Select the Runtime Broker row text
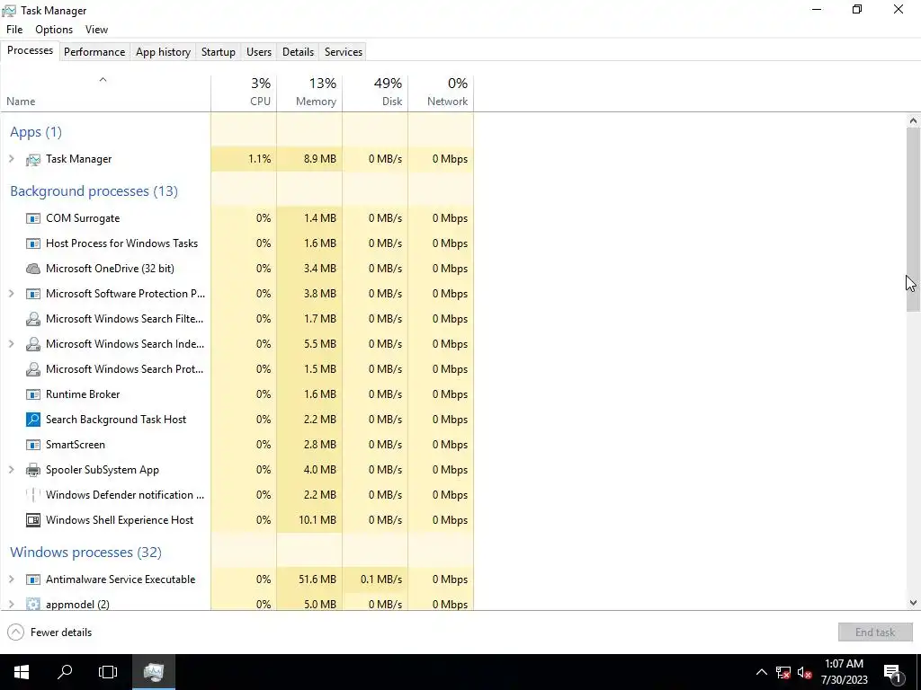 pyautogui.click(x=83, y=394)
